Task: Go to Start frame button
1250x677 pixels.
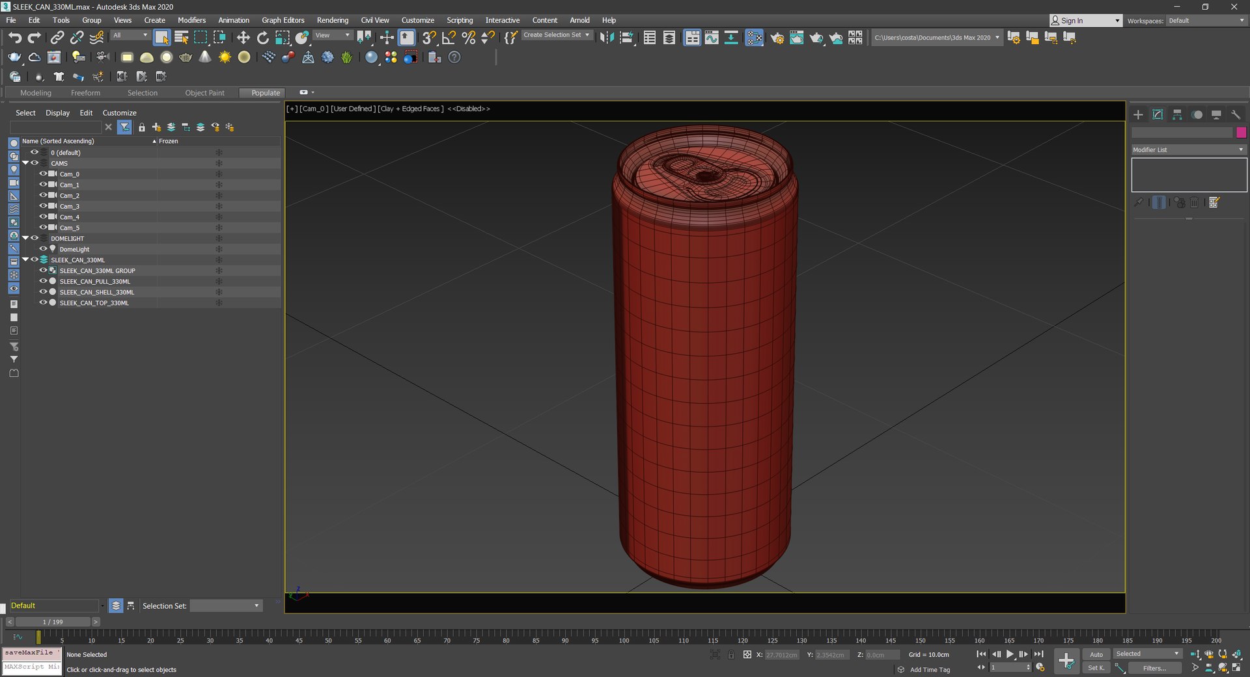Action: [x=981, y=654]
